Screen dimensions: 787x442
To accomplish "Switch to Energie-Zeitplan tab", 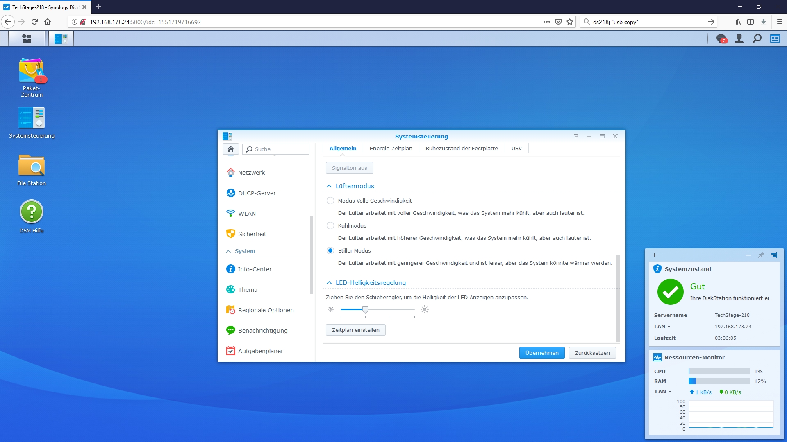I will (391, 148).
